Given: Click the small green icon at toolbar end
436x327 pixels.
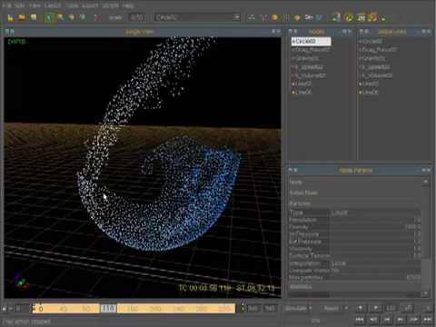Looking at the screenshot, I should [x=383, y=19].
